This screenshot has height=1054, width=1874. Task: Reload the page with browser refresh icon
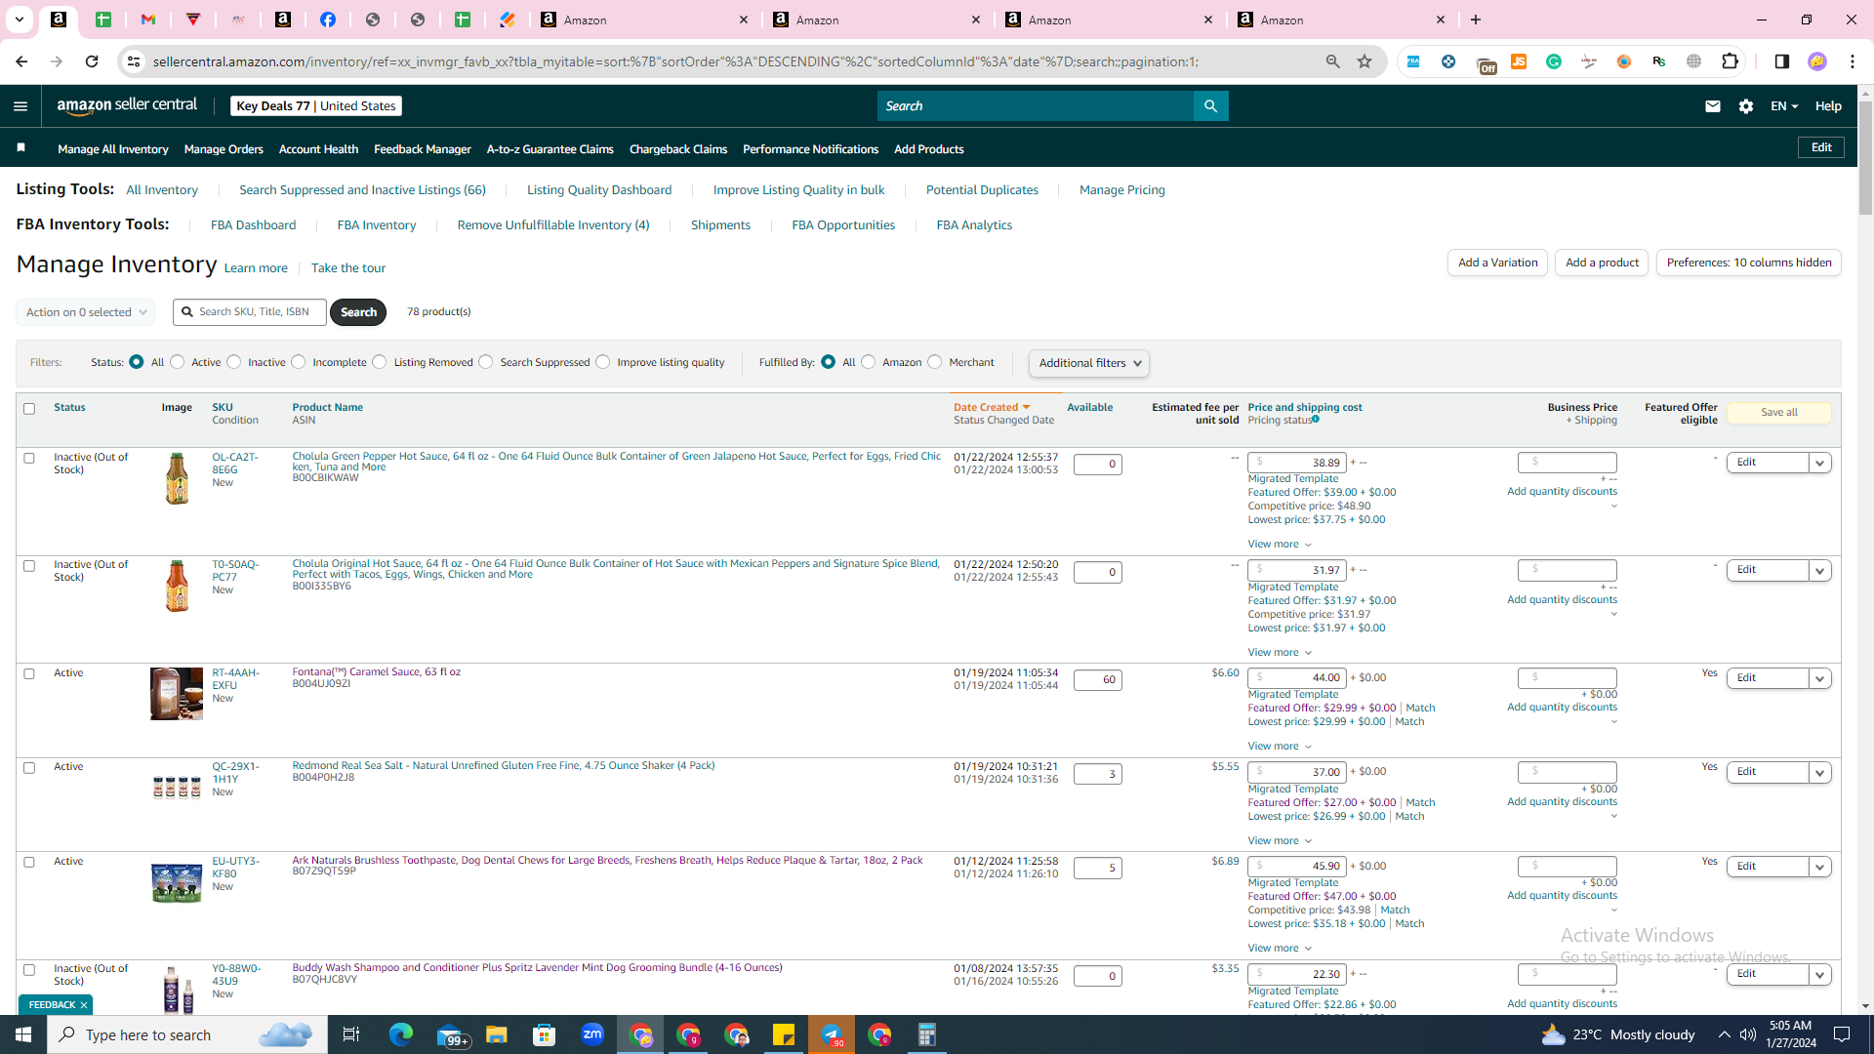click(92, 61)
